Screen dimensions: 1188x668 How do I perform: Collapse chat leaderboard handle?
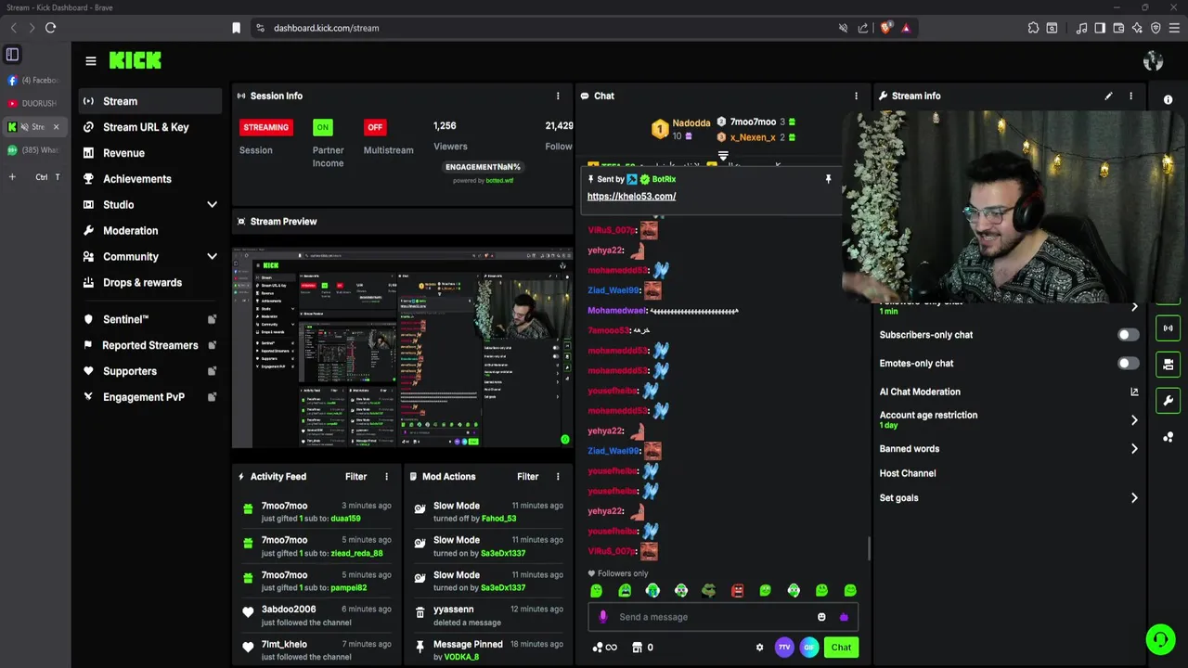tap(723, 156)
